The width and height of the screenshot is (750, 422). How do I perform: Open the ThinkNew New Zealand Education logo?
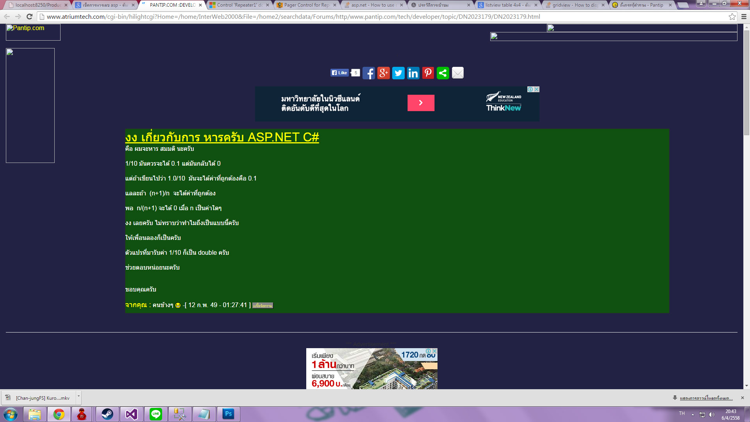pyautogui.click(x=504, y=102)
